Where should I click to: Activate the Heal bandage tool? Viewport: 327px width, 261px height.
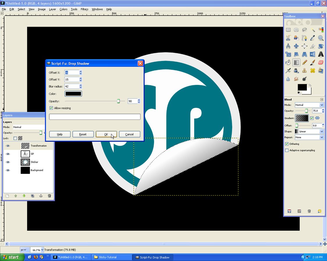[x=312, y=70]
